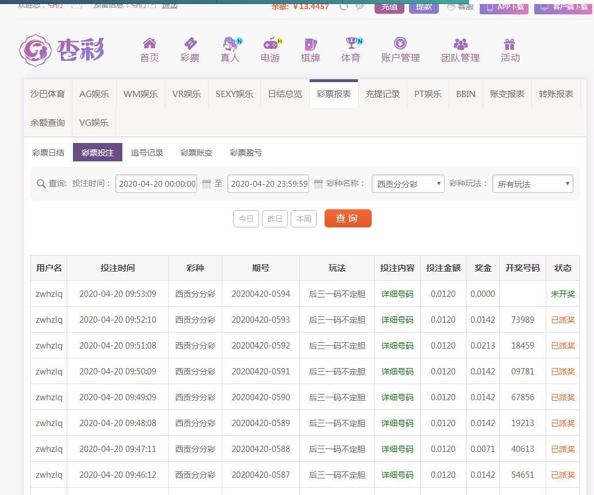Open the 彩票 lottery ticket icon
Screen dimensions: 594x495
pos(190,44)
